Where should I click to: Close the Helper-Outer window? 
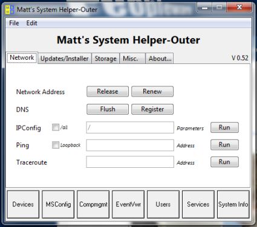[239, 8]
